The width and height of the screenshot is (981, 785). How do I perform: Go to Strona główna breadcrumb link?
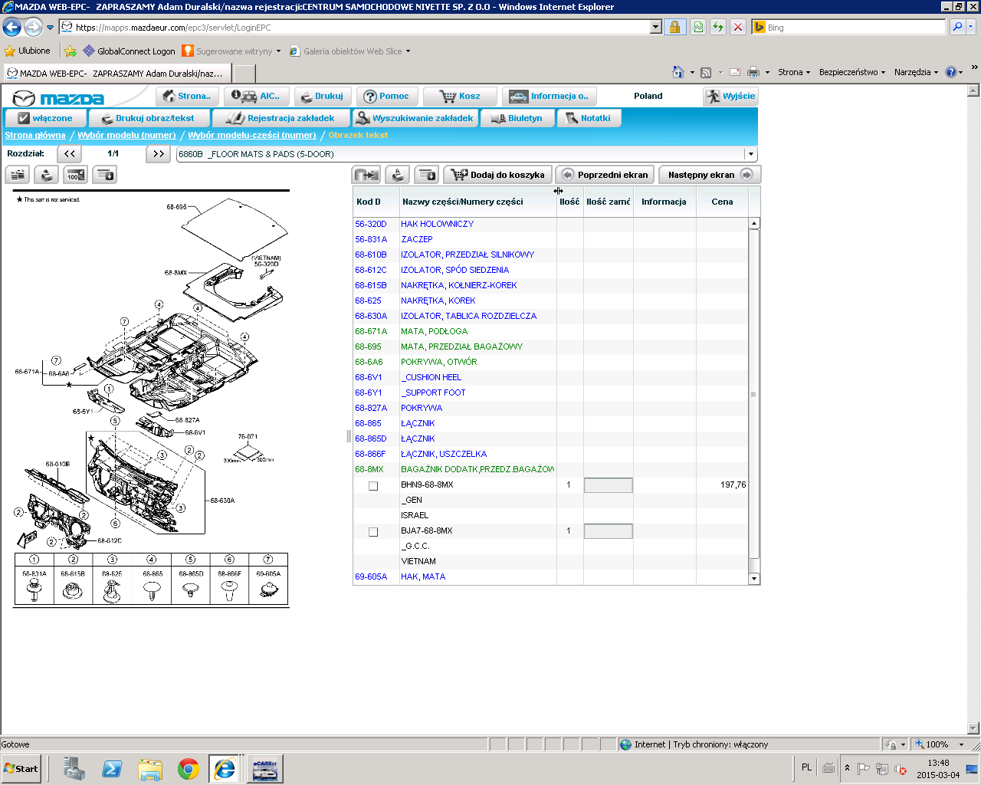pyautogui.click(x=35, y=135)
